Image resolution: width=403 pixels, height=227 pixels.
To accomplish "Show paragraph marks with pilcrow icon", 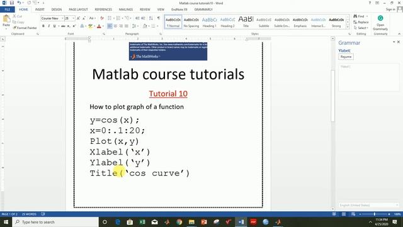I will click(159, 18).
